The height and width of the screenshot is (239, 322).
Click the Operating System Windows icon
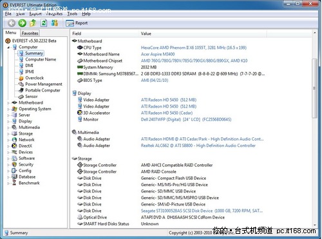(x=14, y=109)
